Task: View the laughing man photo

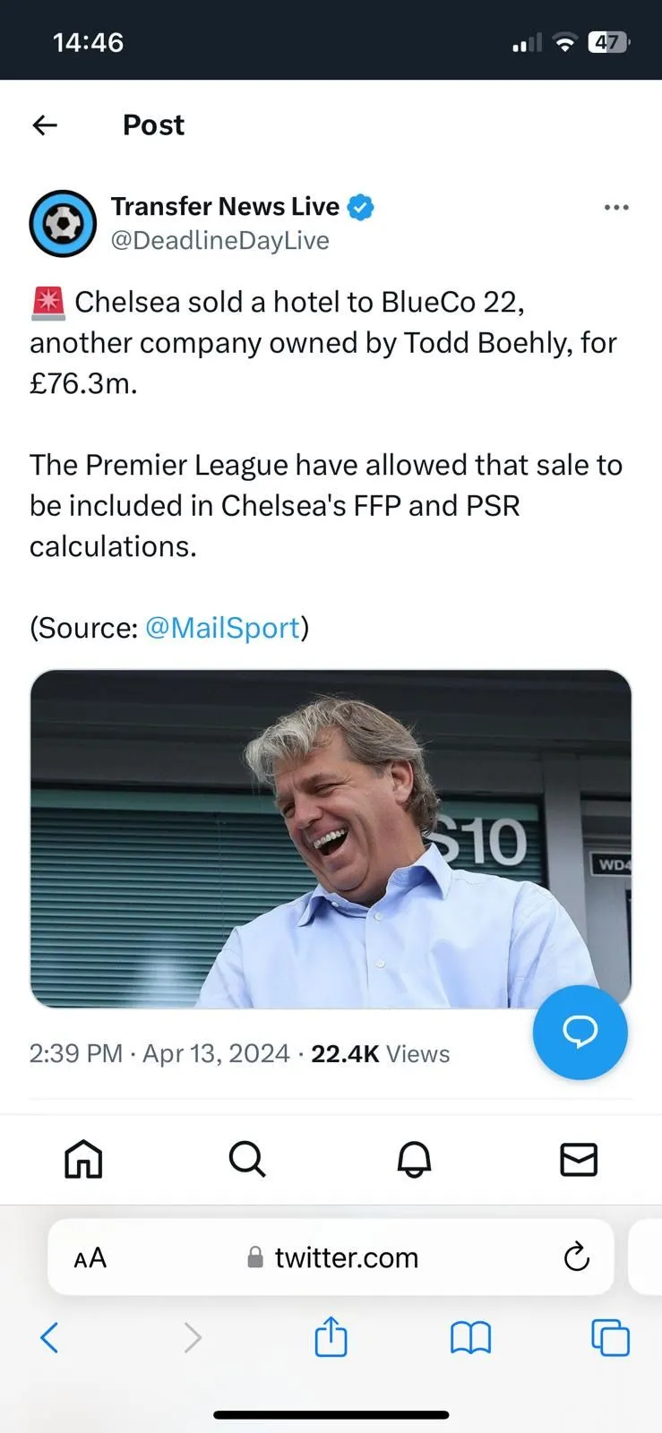Action: click(x=331, y=838)
